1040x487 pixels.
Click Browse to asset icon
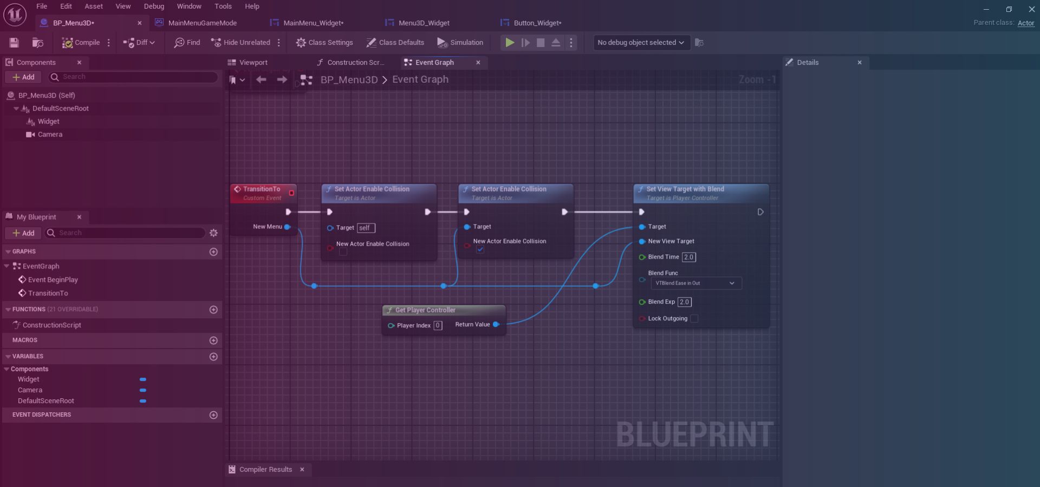[37, 43]
